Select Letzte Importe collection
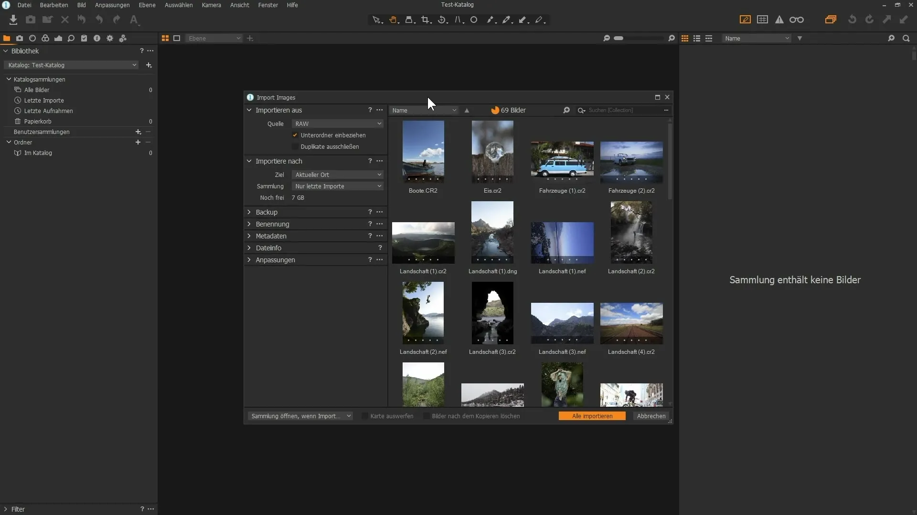 coord(44,101)
